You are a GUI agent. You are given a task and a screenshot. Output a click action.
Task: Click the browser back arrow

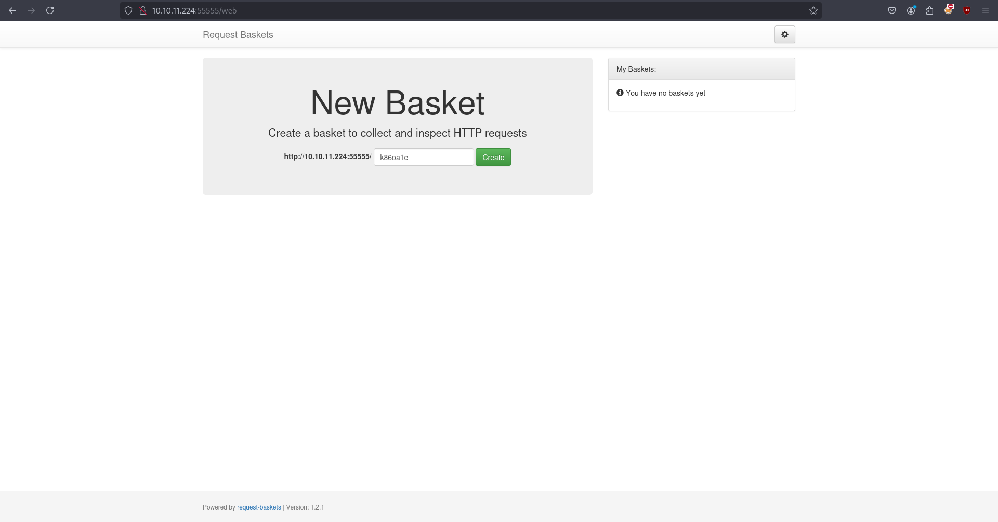coord(12,10)
